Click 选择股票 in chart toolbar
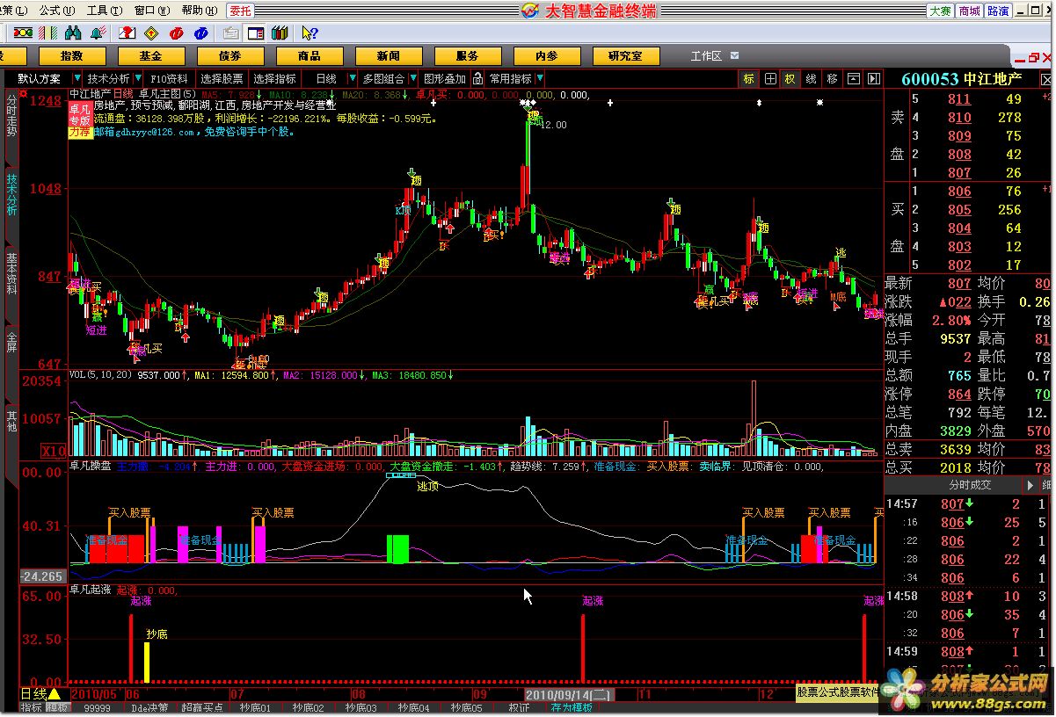Screen dimensions: 1056x717 point(222,78)
